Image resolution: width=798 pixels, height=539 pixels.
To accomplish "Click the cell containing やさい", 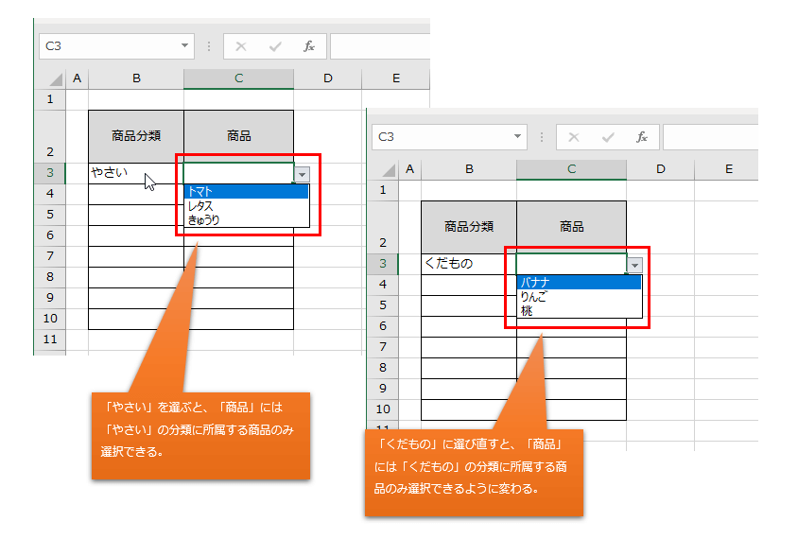I will point(135,173).
